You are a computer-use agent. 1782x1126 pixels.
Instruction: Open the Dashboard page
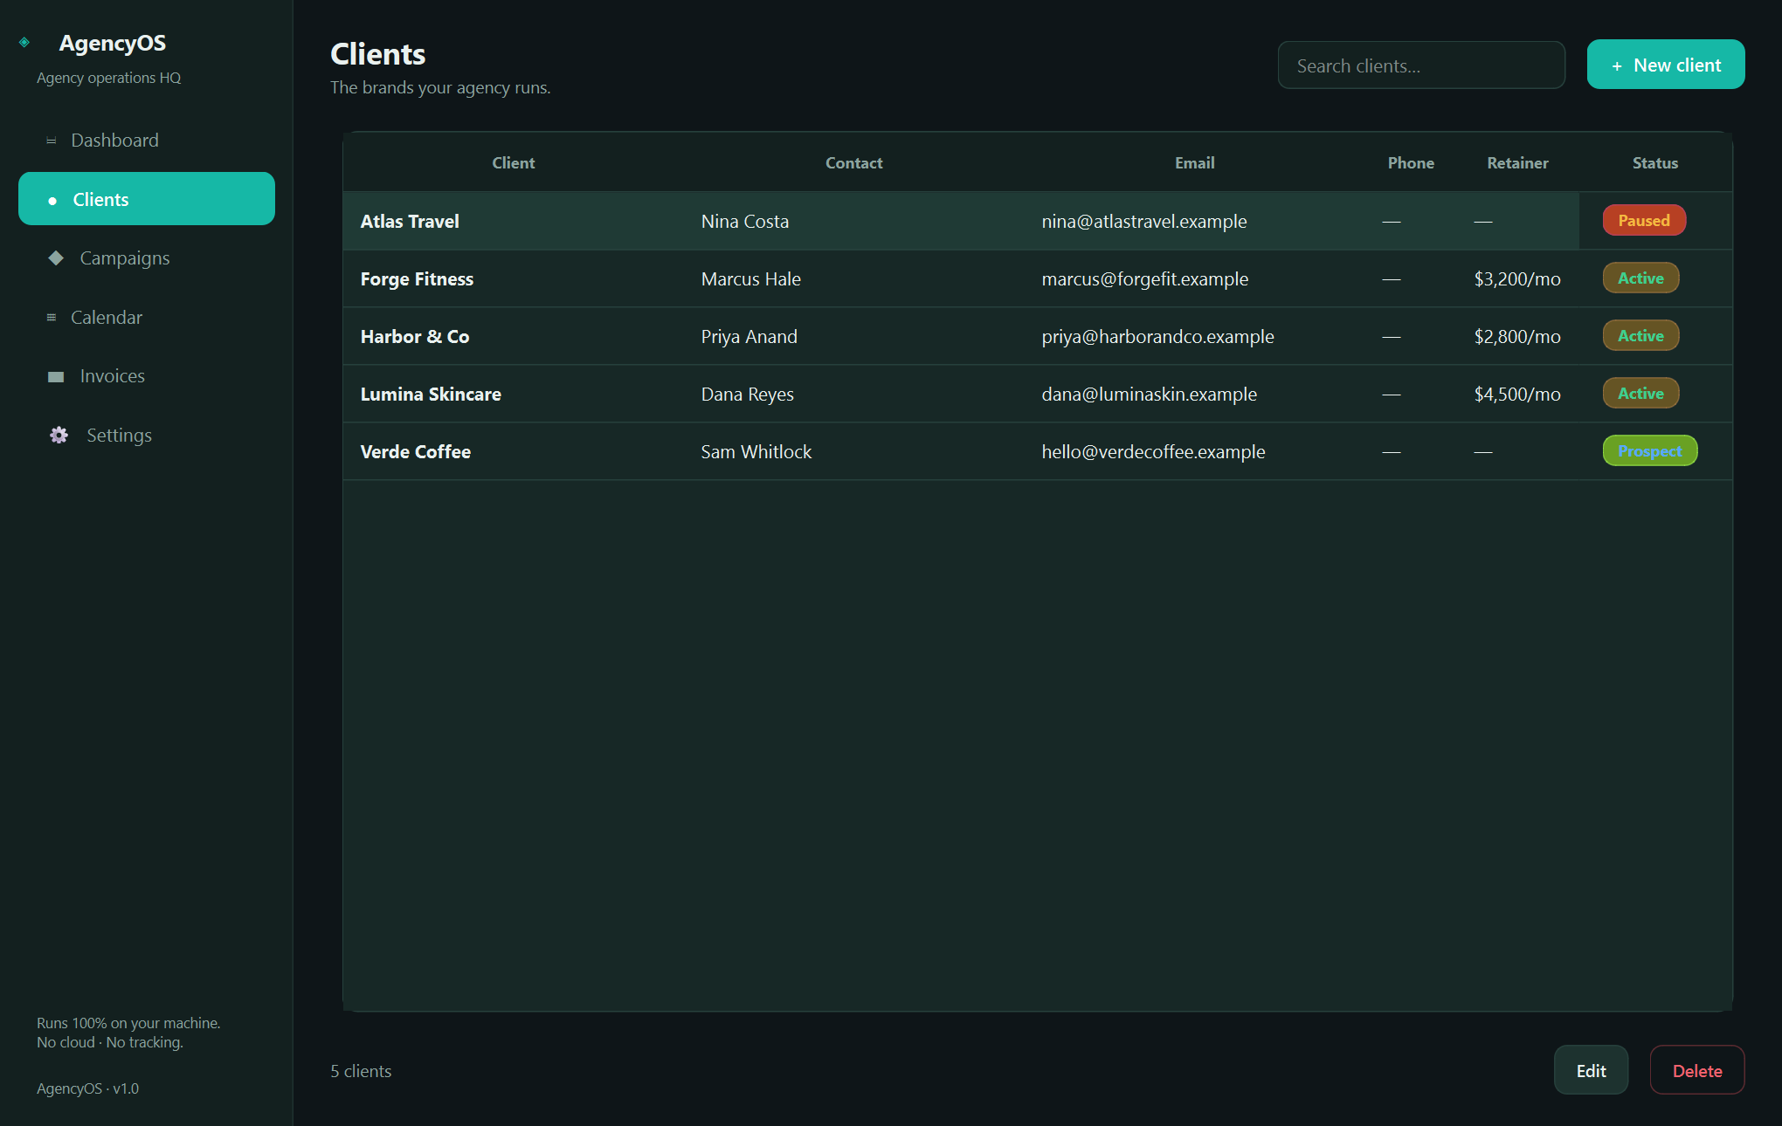(147, 141)
